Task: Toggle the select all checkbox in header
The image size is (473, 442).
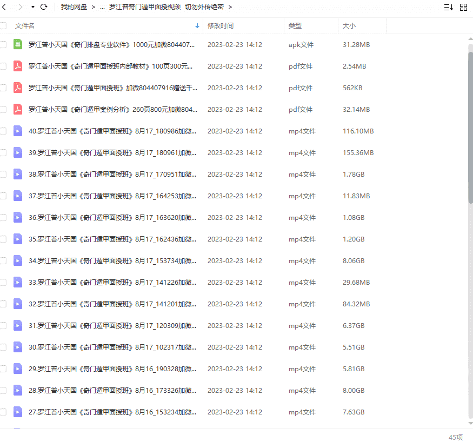Action: (x=3, y=25)
